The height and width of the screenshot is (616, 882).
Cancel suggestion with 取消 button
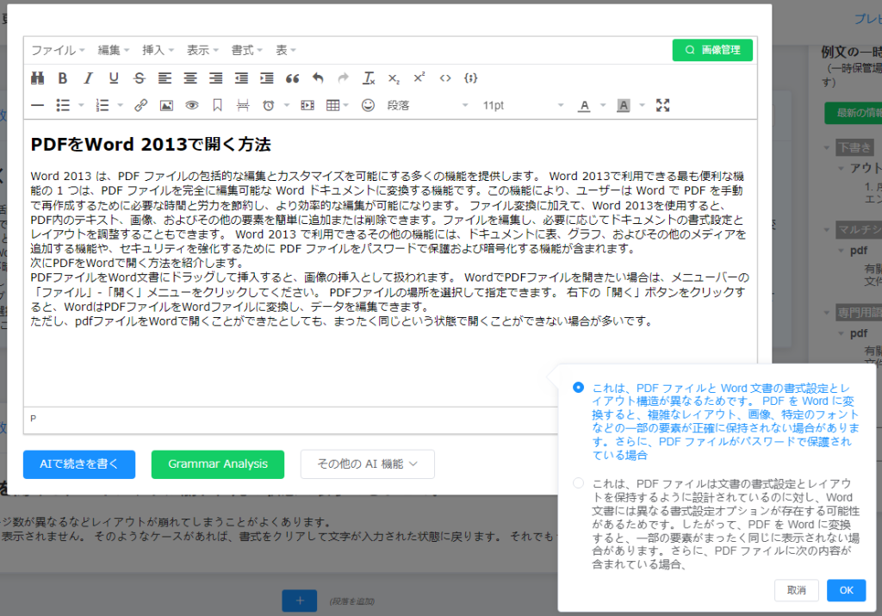coord(796,590)
